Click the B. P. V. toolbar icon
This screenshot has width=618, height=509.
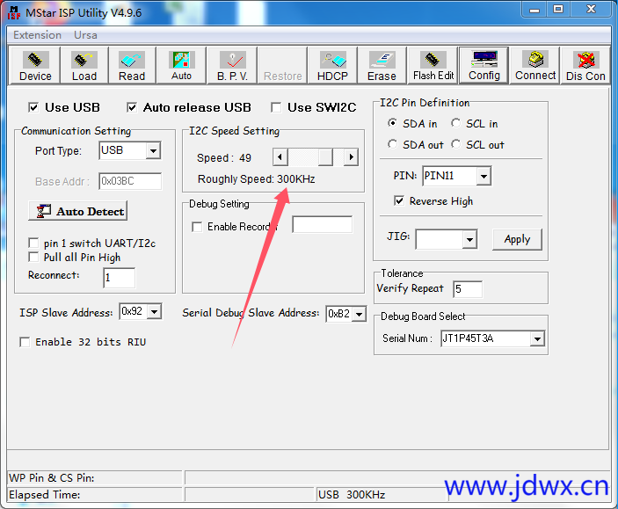[x=232, y=65]
